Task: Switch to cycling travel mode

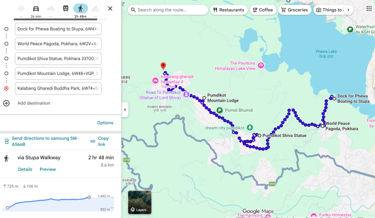Action: tap(95, 9)
